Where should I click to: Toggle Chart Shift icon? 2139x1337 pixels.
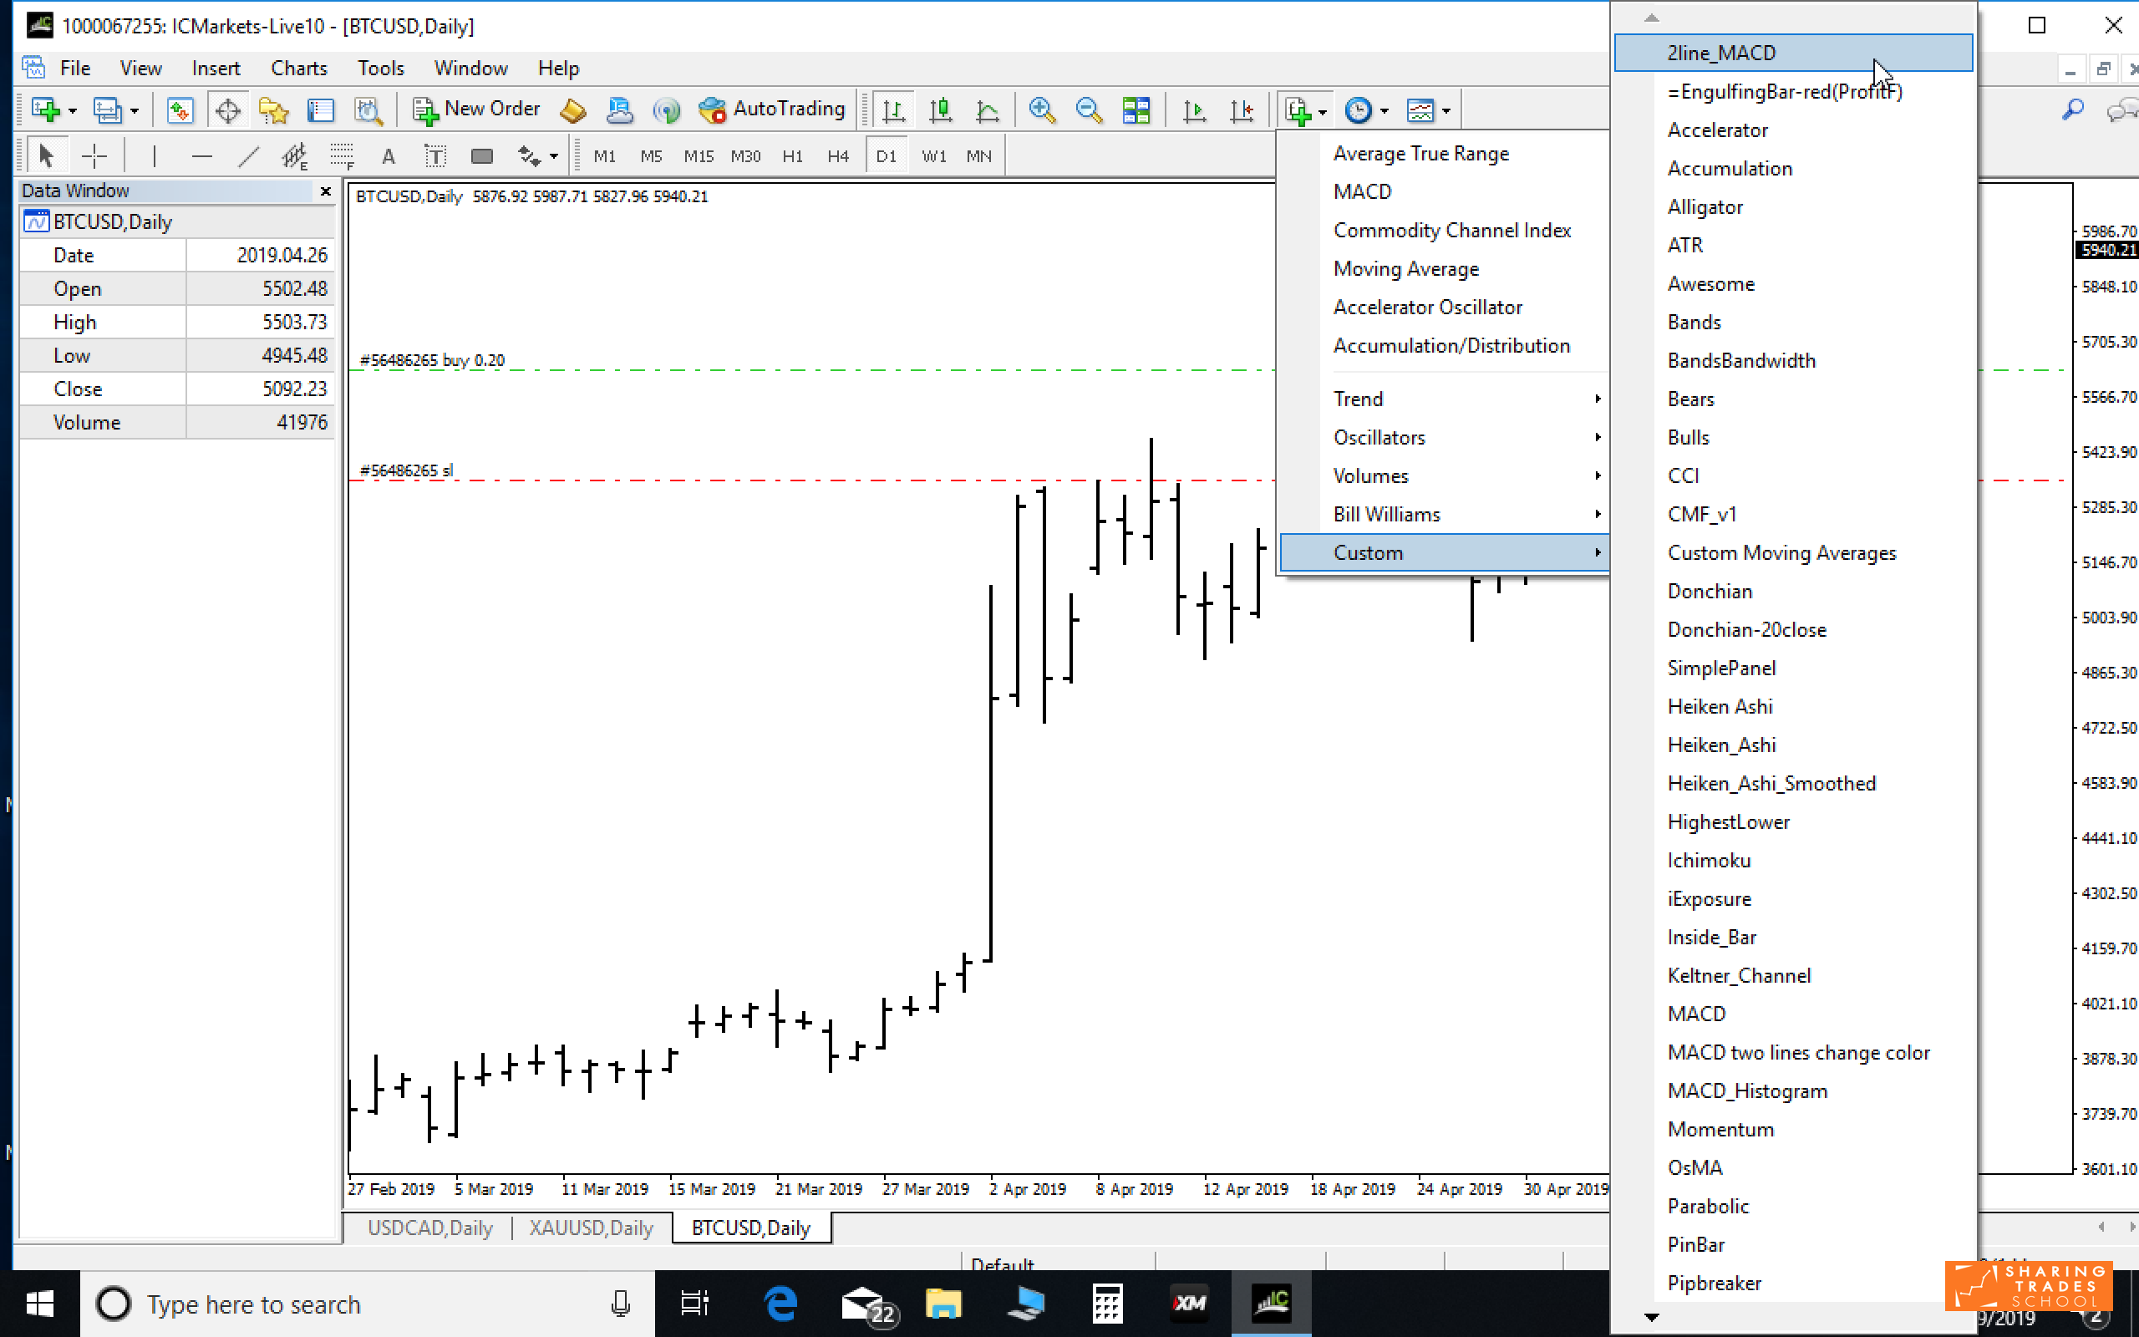1241,110
